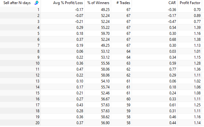
Task: Sort by Avg % Profit/Loss column header
Action: point(64,3)
